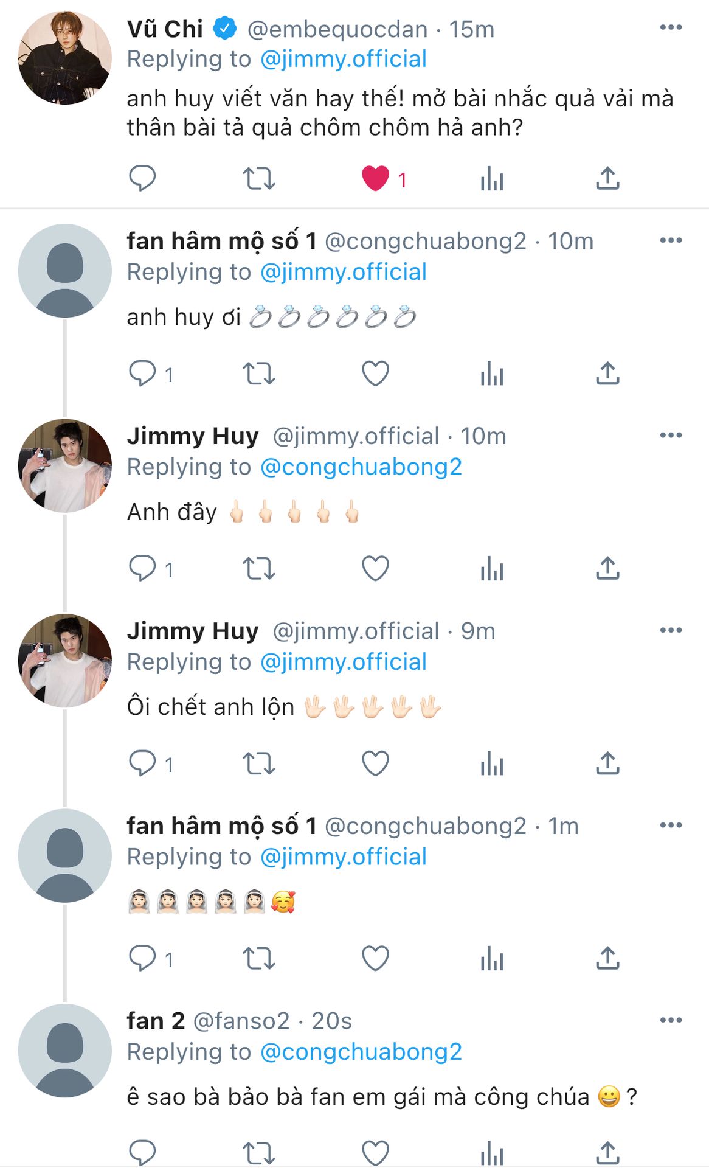
Task: Like Jimmy Huy's 'Anh đây' reply
Action: coord(375,569)
